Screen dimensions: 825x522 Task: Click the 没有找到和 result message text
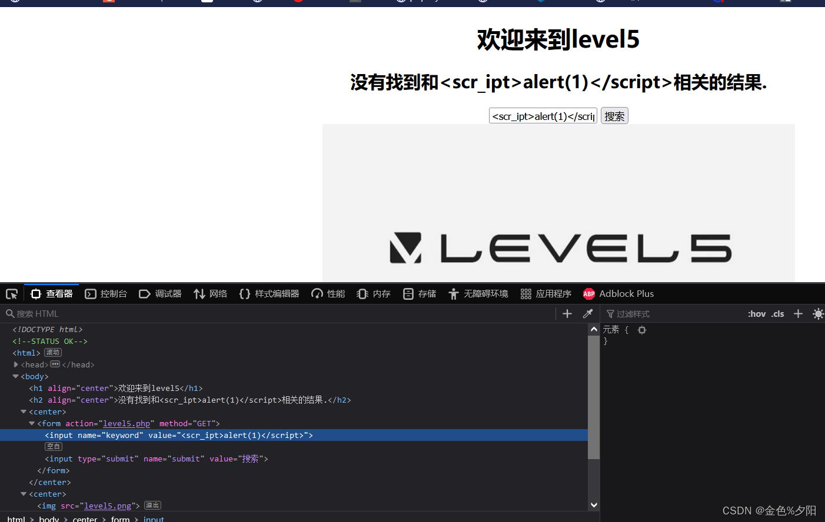pos(558,82)
